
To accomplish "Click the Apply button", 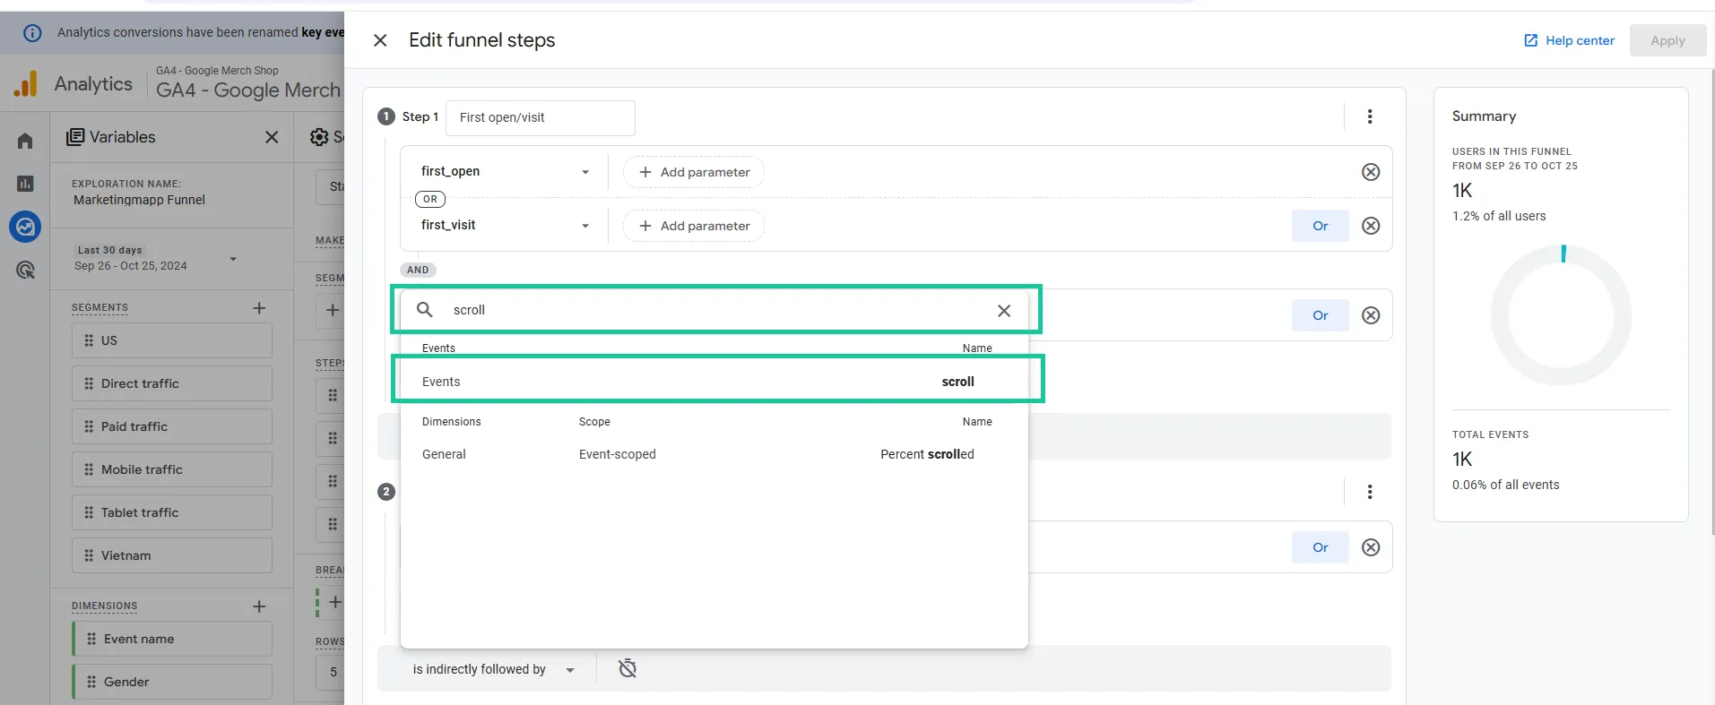I will (1667, 40).
